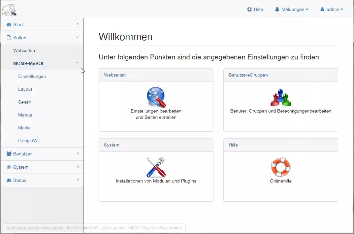The image size is (354, 234).
Task: Open the Webseiten page from sidebar
Action: [x=24, y=50]
